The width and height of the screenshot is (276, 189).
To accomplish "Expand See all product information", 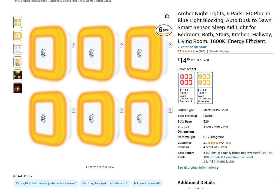I will point(198,167).
